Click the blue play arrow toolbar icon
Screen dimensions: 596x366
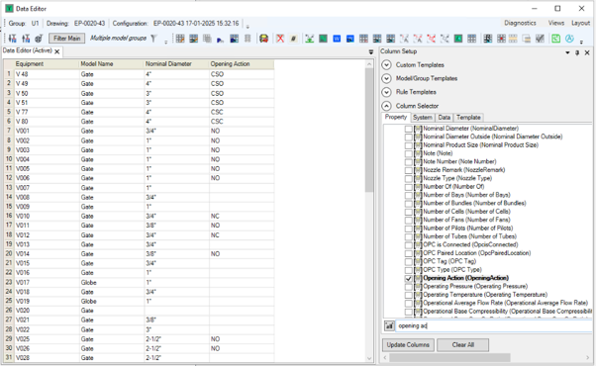pyautogui.click(x=220, y=40)
